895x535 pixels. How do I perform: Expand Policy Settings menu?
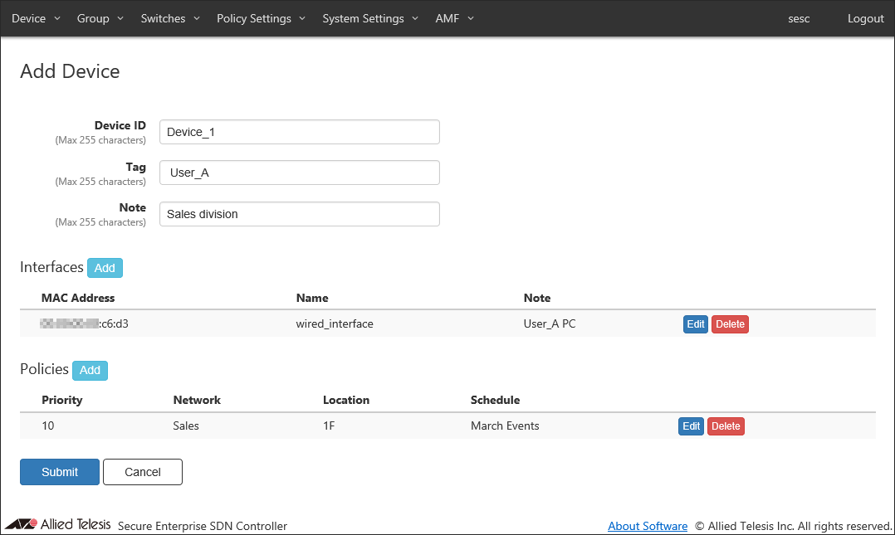(261, 18)
